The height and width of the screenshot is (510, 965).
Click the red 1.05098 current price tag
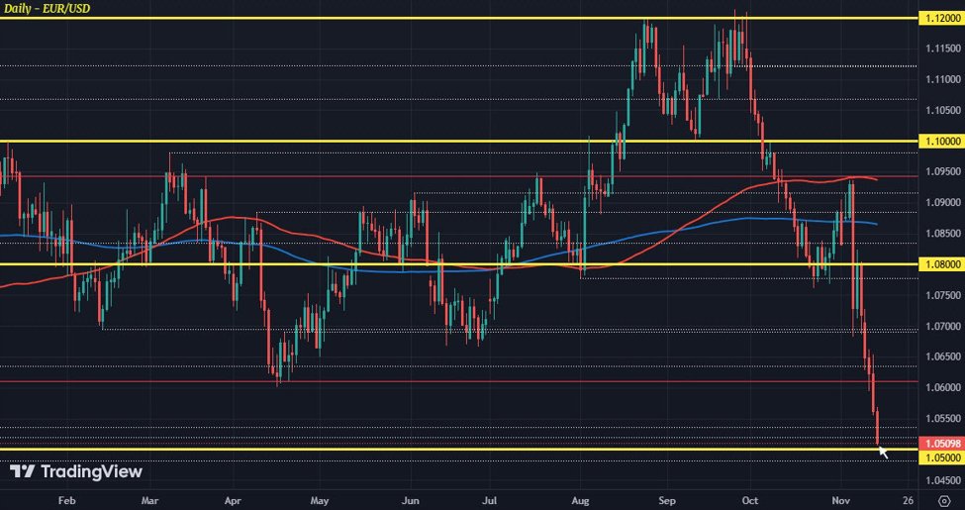point(941,444)
